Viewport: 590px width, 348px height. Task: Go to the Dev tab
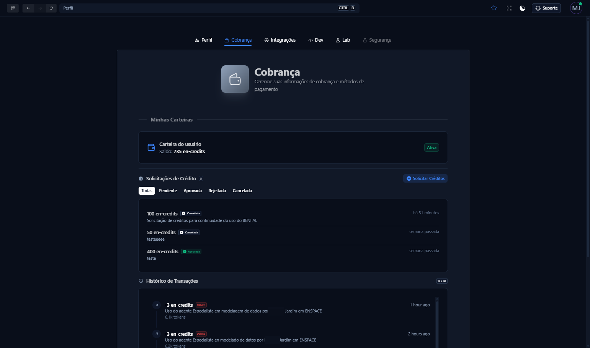316,40
